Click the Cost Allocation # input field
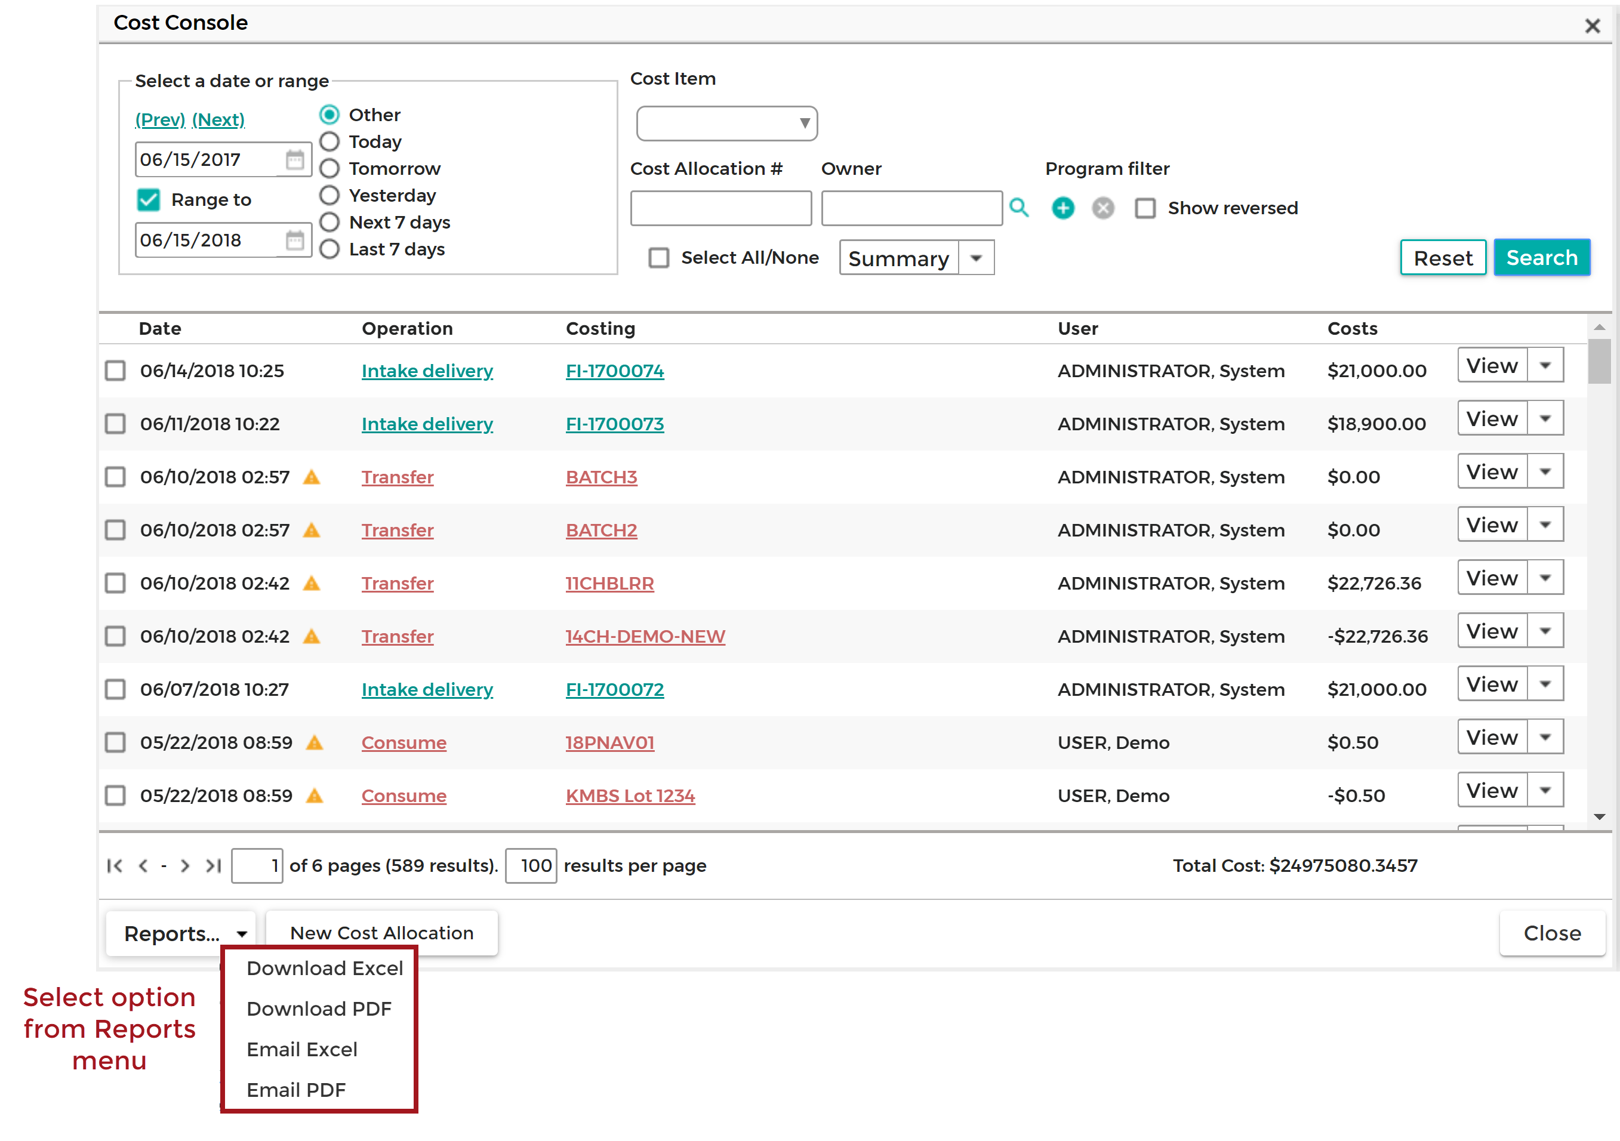Image resolution: width=1620 pixels, height=1141 pixels. click(720, 208)
